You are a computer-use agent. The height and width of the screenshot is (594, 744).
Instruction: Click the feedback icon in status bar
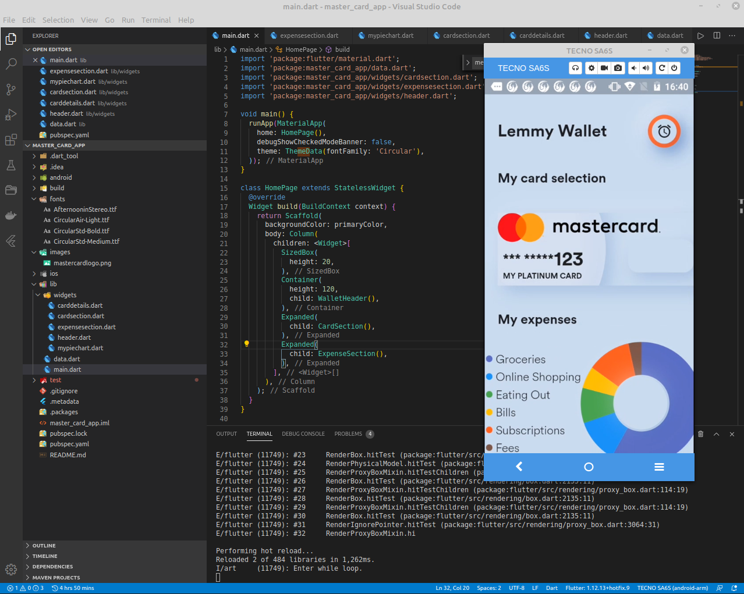[x=720, y=588]
